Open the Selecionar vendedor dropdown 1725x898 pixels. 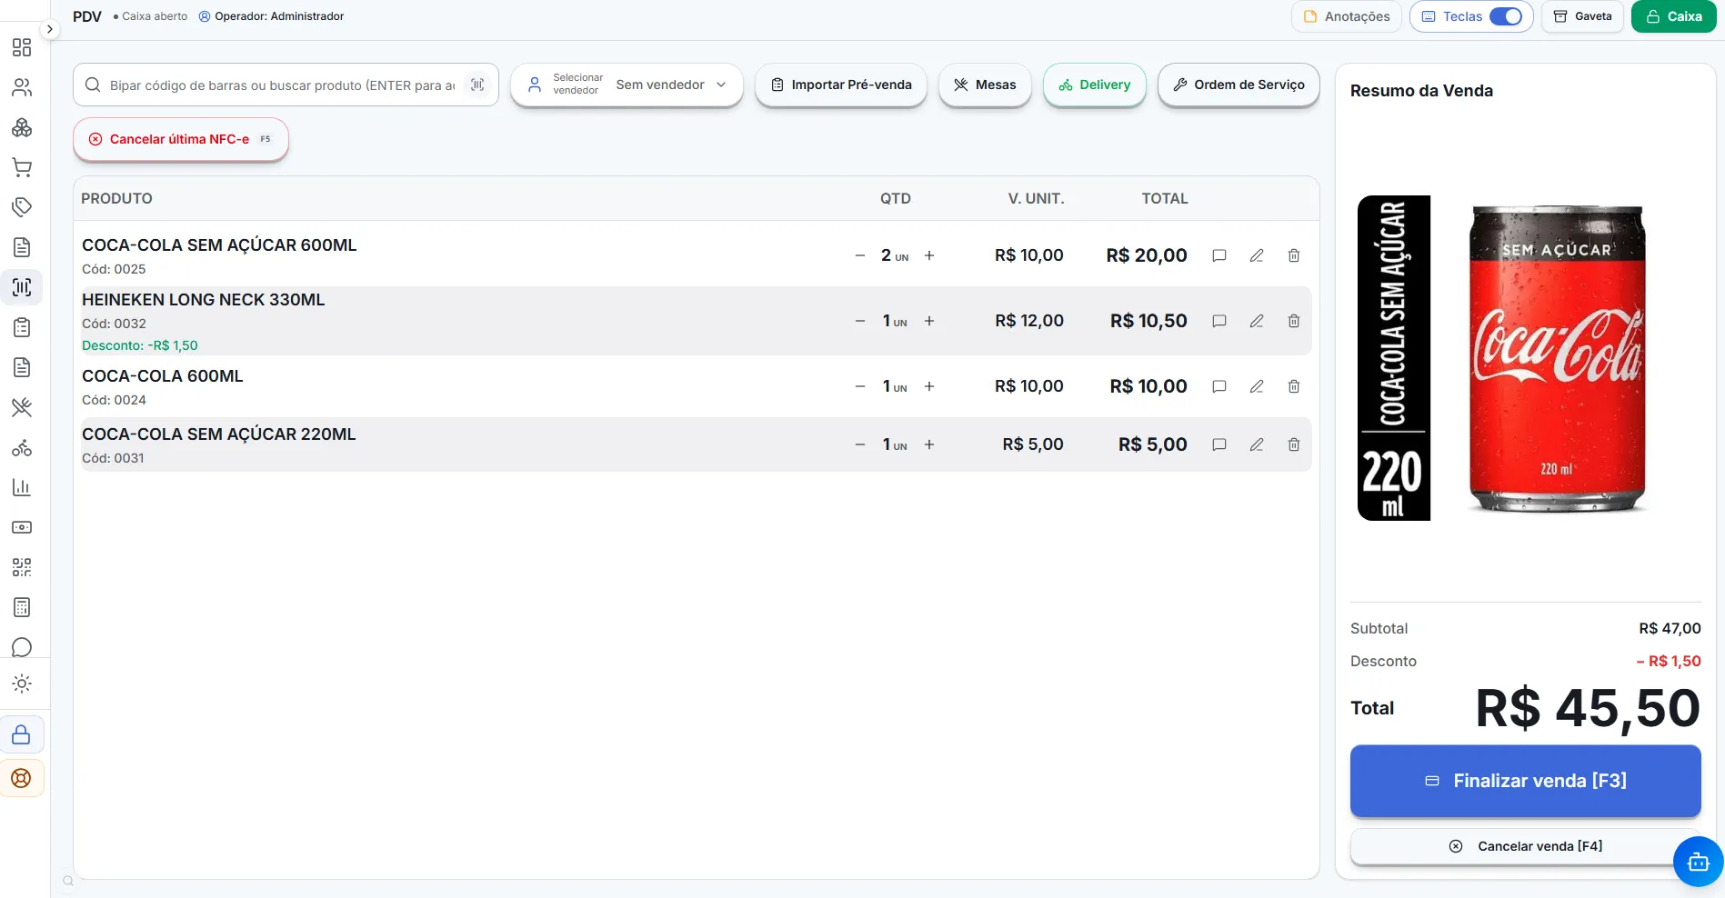pyautogui.click(x=627, y=85)
